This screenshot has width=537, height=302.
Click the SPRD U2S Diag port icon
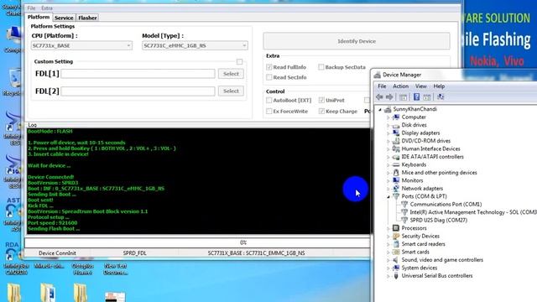(x=404, y=220)
